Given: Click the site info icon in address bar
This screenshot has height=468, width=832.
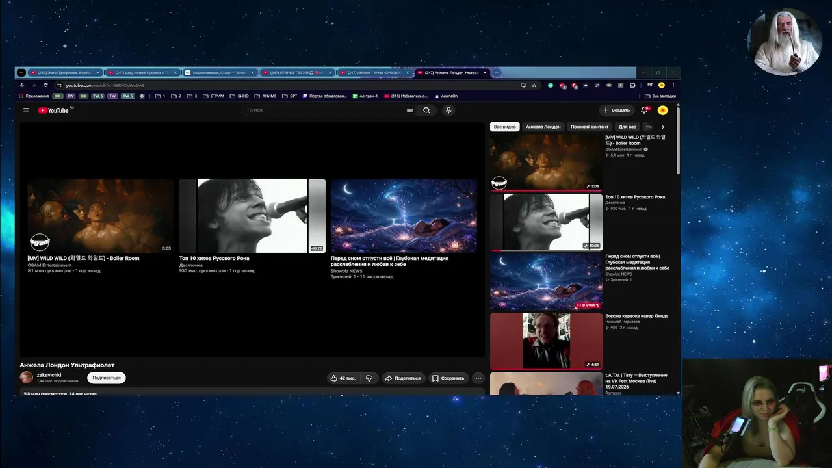Looking at the screenshot, I should 59,85.
